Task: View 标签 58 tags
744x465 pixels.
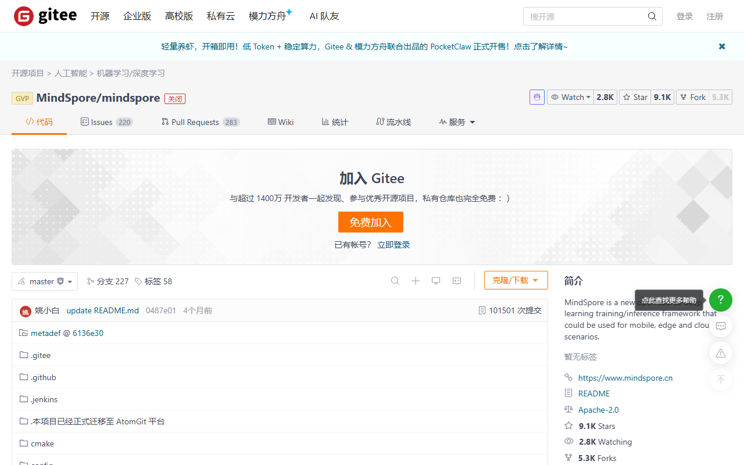Action: coord(153,281)
